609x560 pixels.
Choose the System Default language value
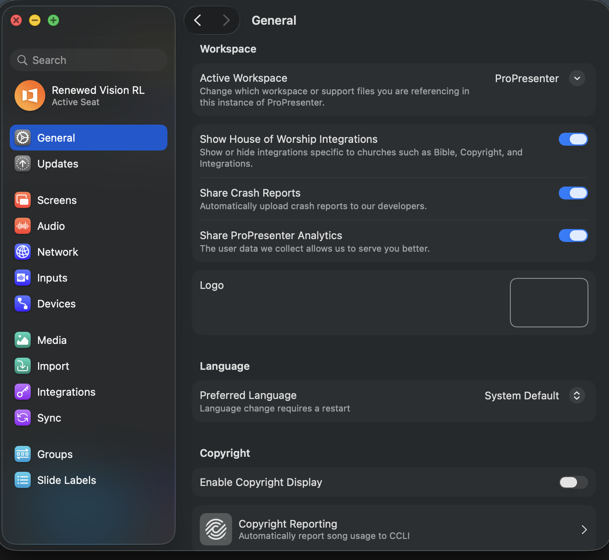point(522,396)
